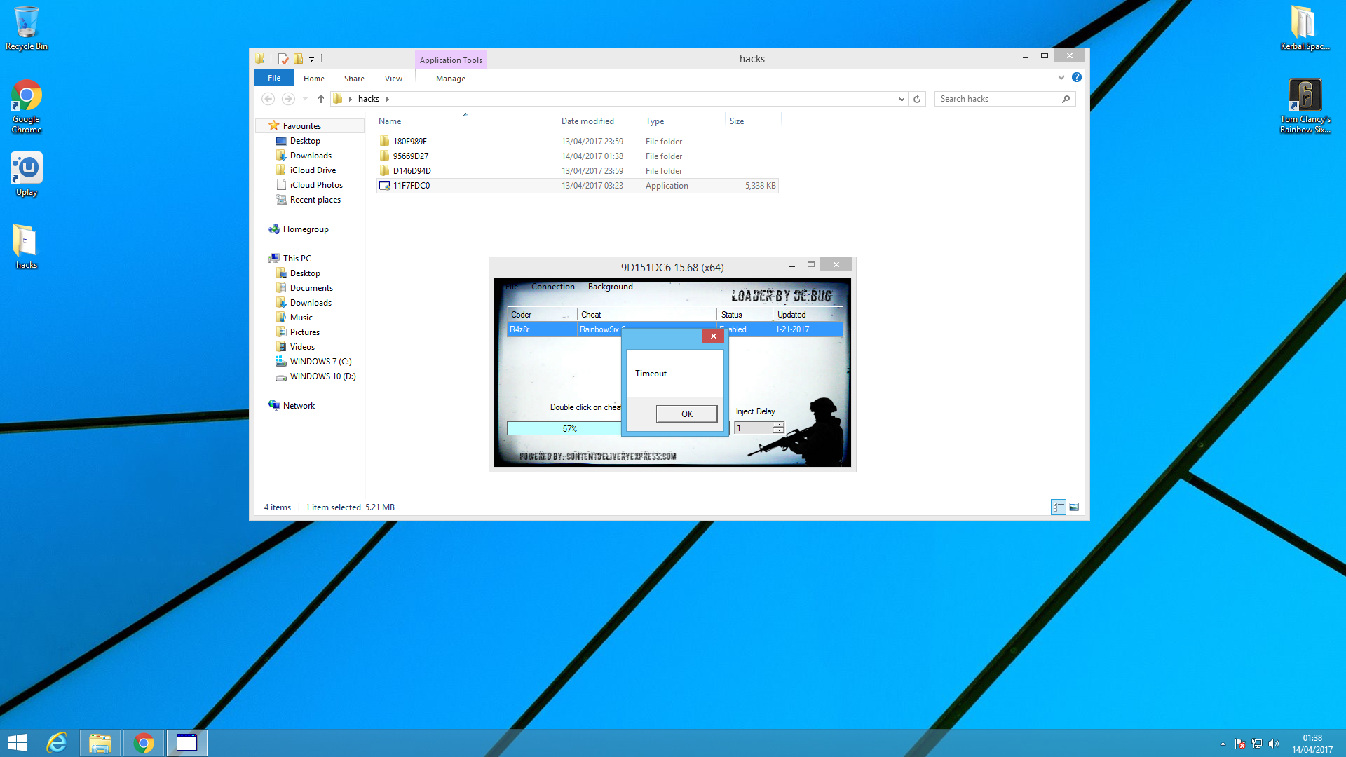Switch to details view layout icon
This screenshot has height=757, width=1346.
pos(1059,507)
